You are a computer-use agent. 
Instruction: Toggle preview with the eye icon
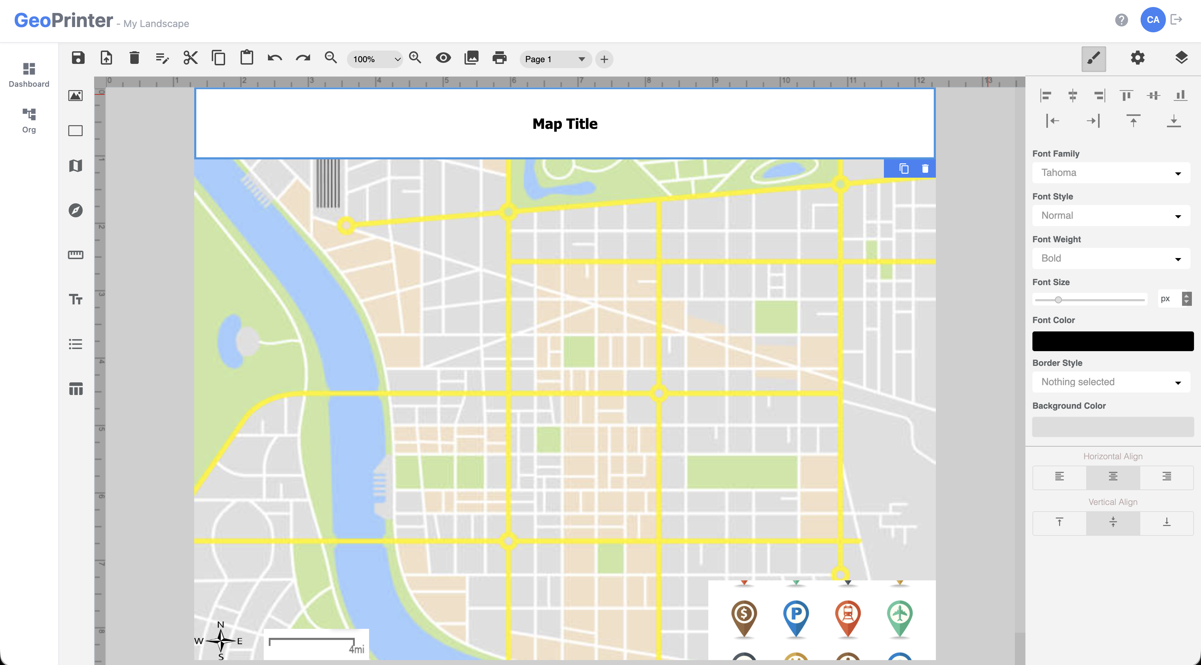click(x=443, y=58)
